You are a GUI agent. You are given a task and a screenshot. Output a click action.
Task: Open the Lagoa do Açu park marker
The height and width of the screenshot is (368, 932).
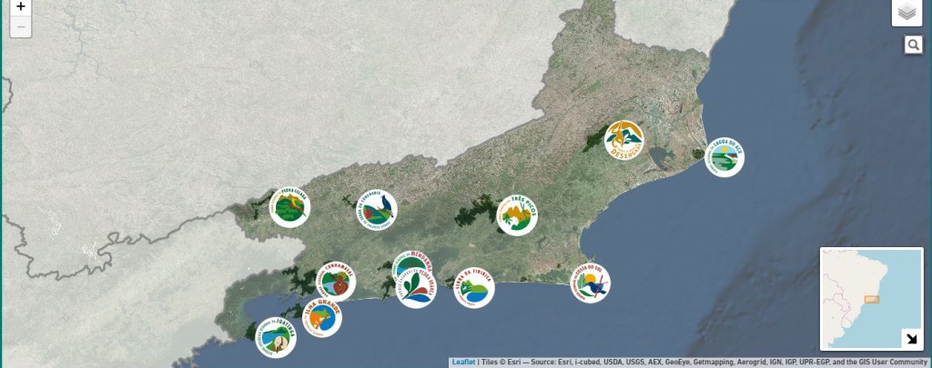pos(724,156)
